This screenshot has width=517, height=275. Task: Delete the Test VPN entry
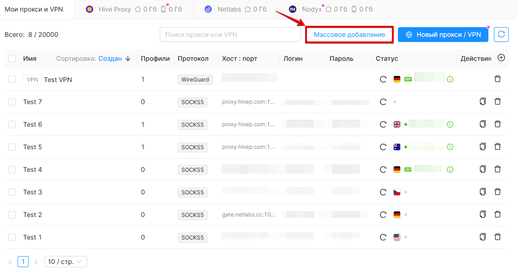(x=498, y=79)
